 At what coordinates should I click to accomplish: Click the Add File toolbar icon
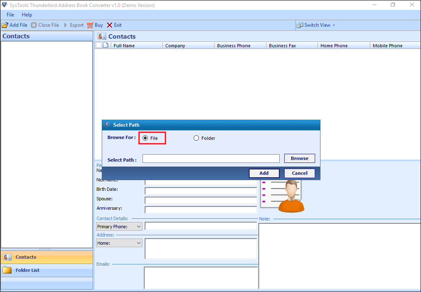coord(5,25)
